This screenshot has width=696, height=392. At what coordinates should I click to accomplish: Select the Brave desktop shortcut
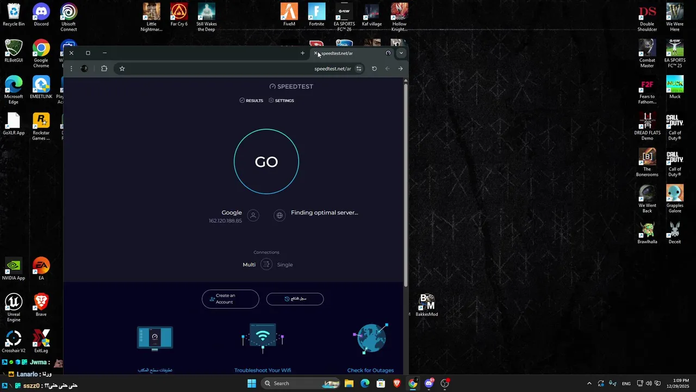click(x=41, y=305)
